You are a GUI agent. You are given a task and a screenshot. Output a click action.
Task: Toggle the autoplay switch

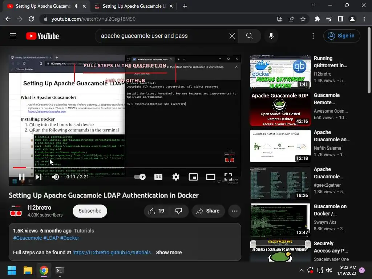[x=140, y=177]
